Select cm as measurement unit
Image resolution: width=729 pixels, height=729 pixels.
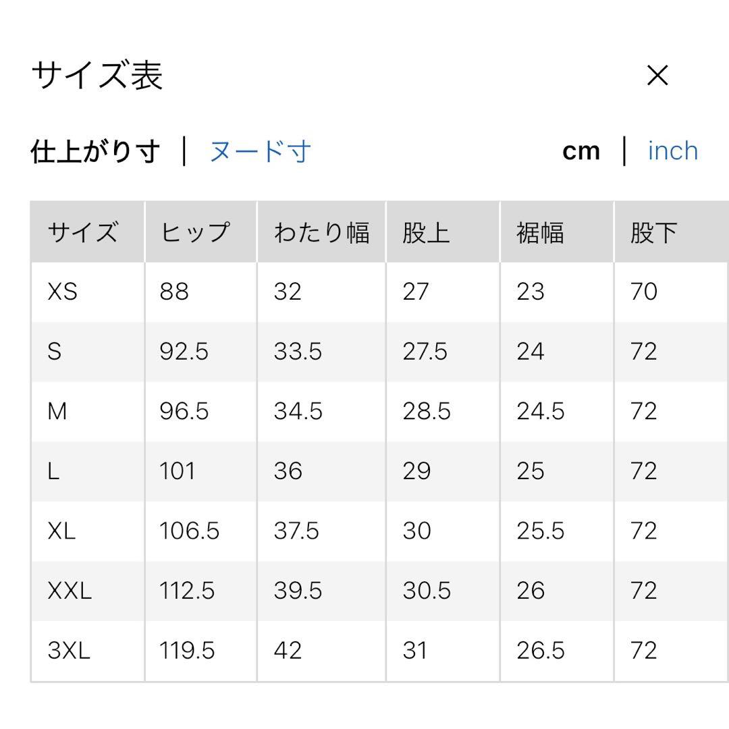(580, 151)
